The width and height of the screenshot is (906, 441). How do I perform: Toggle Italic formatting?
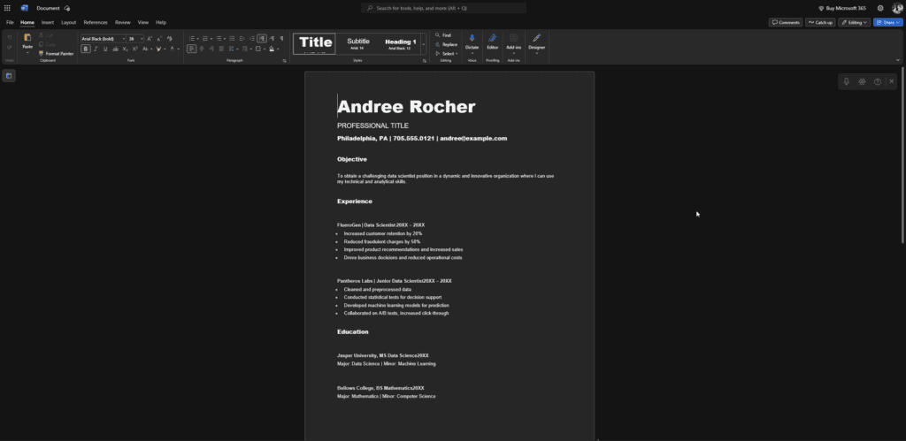[96, 49]
